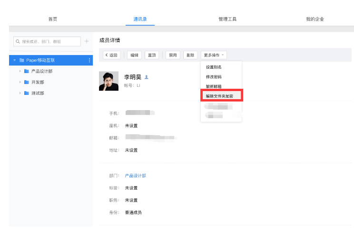354x233 pixels.
Task: Collapse the Paper移动互联 tree node
Action: tap(15, 60)
